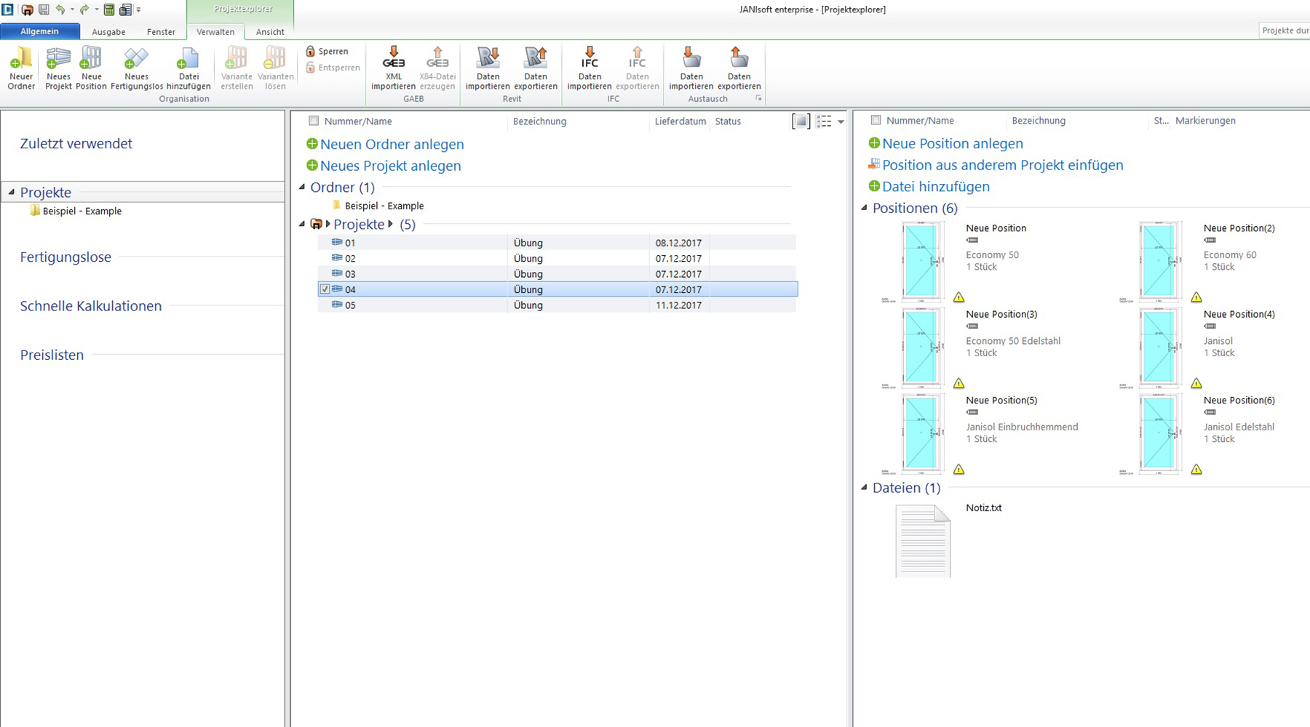This screenshot has width=1310, height=727.
Task: Open the Schnelle Kalkulationen section
Action: [x=91, y=306]
